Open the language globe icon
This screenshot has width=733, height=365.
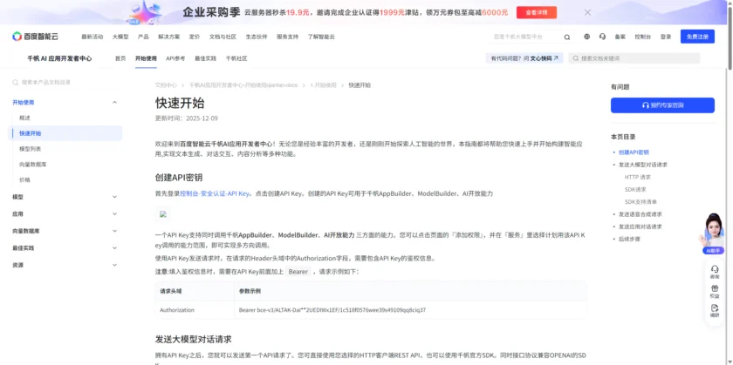(586, 37)
